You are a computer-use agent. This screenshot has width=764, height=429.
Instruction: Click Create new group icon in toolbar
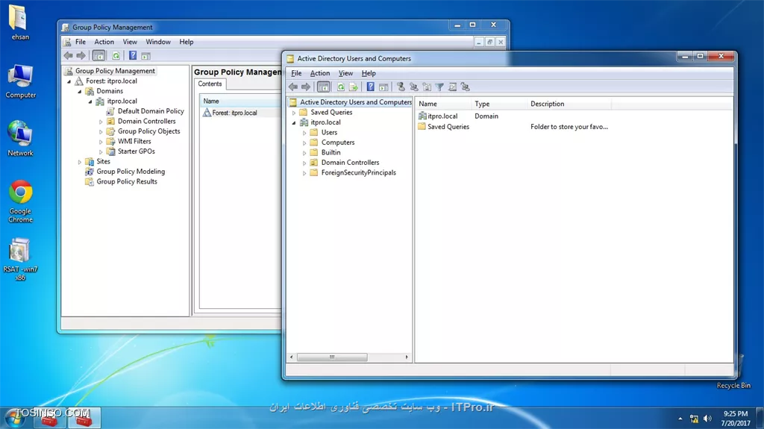[413, 87]
